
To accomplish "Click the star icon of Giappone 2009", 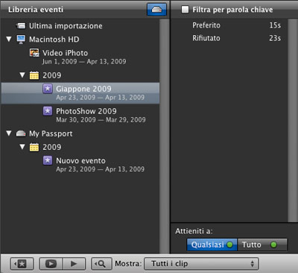I will pos(48,89).
